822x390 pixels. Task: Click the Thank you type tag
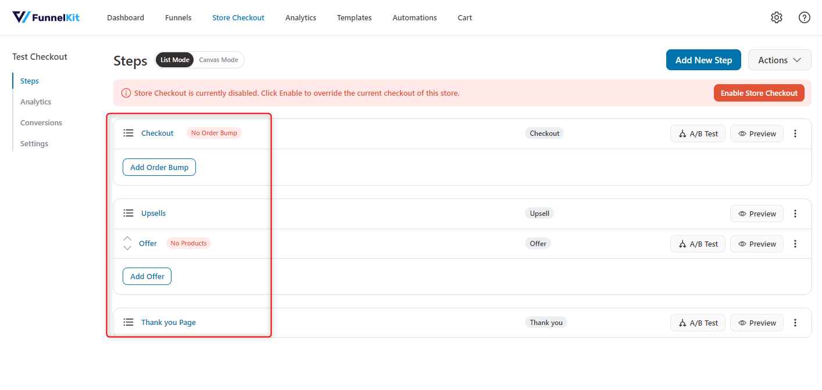coord(546,322)
